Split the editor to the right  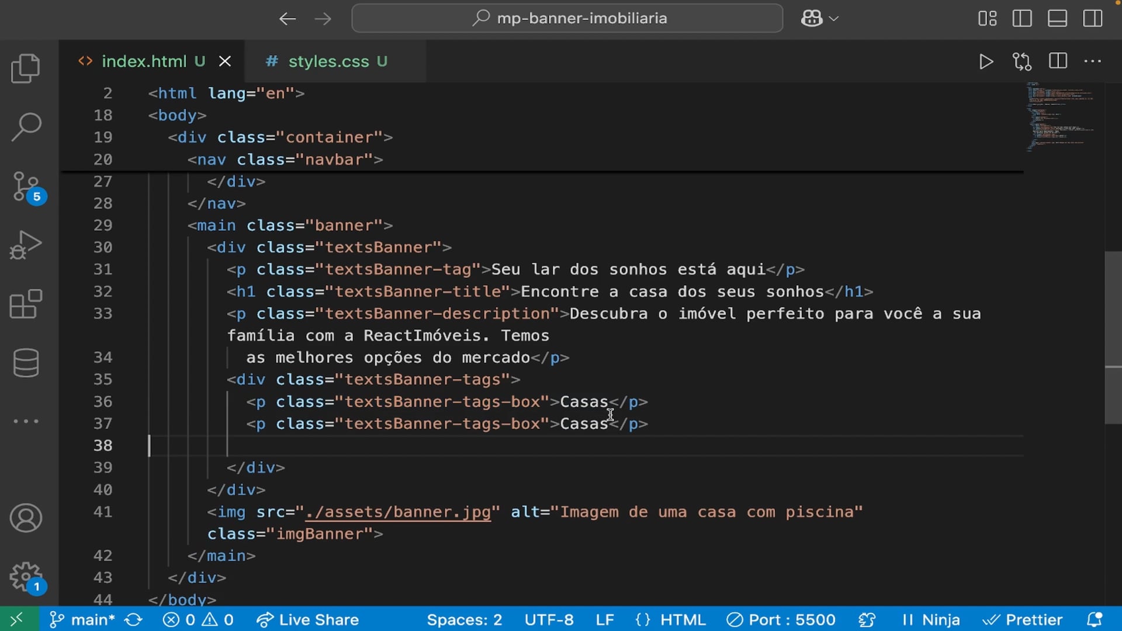[1058, 61]
